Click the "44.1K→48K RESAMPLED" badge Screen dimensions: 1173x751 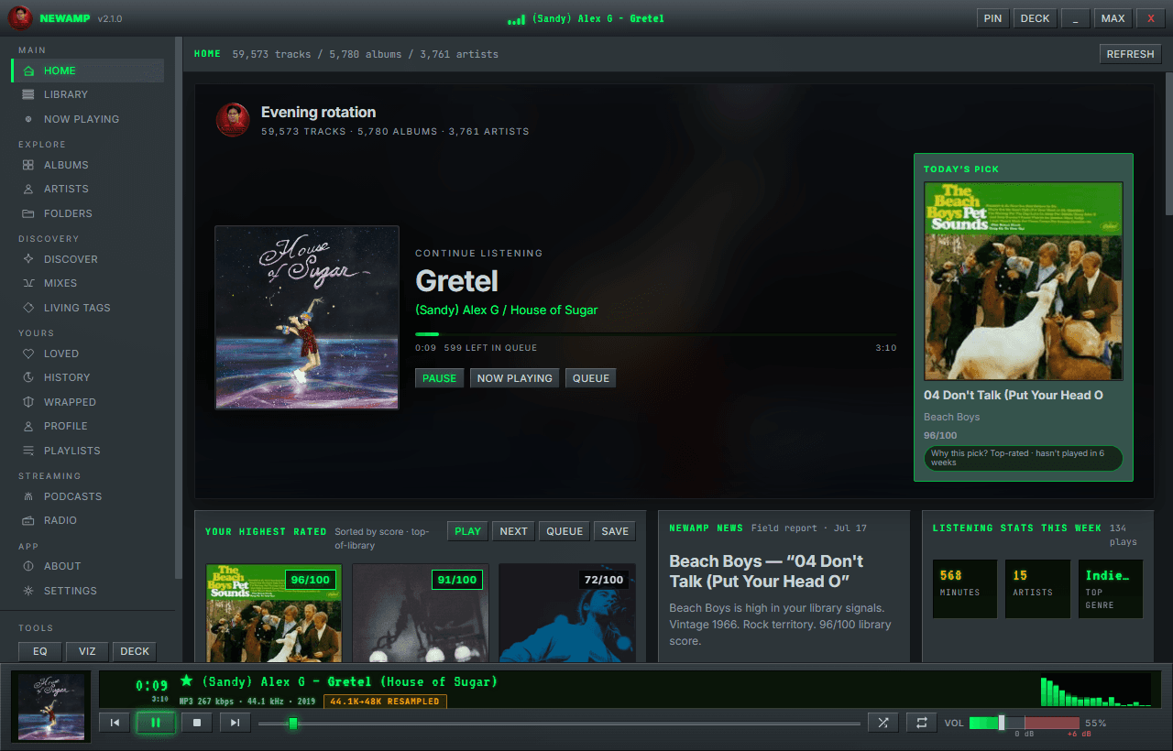(385, 702)
